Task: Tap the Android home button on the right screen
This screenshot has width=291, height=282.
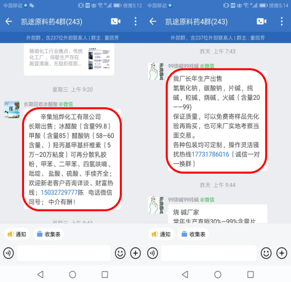Action: (218, 275)
